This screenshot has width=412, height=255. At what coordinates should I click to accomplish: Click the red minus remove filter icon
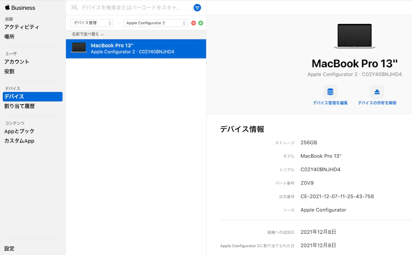[x=194, y=23]
